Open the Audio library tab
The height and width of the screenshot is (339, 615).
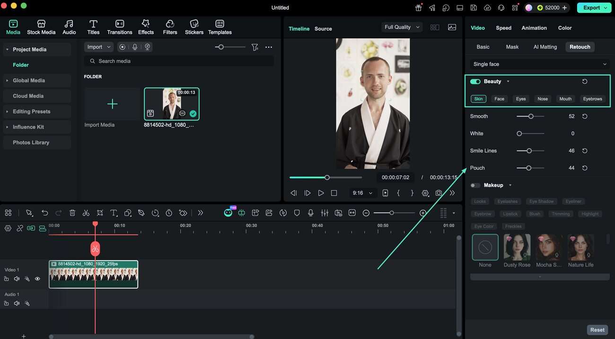click(x=69, y=27)
